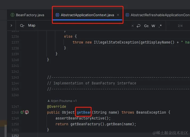
Task: Select the AbstractApplicationContext.java tab
Action: point(87,15)
